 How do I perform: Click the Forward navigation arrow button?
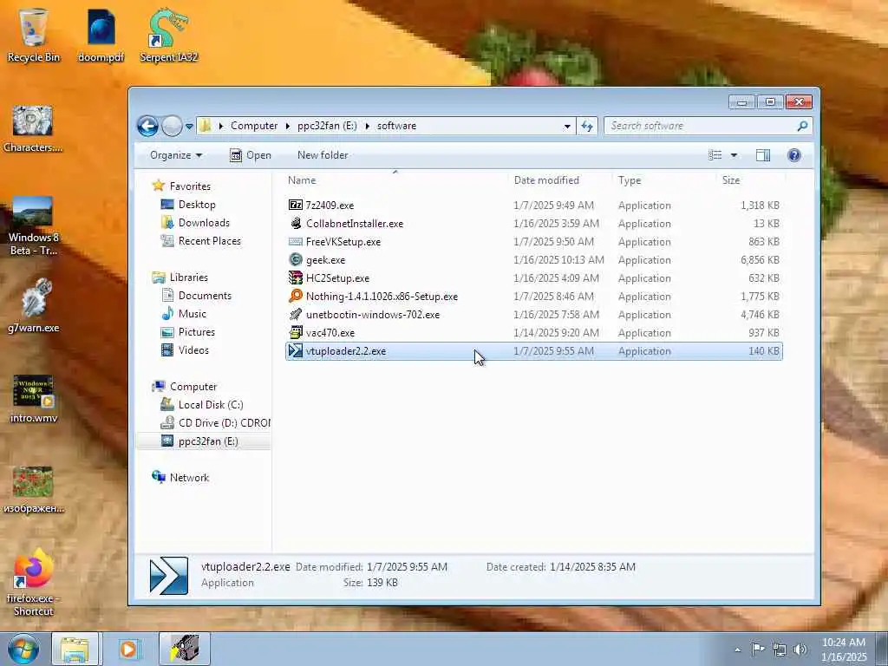point(172,126)
